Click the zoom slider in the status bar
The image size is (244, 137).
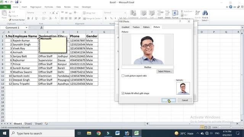coord(231,127)
